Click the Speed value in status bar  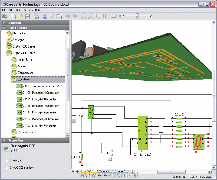pos(179,177)
